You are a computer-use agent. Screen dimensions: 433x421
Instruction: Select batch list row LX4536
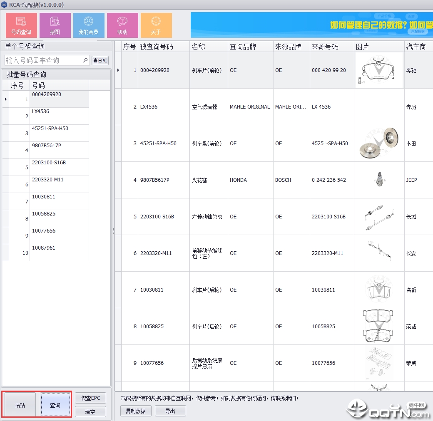[59, 116]
